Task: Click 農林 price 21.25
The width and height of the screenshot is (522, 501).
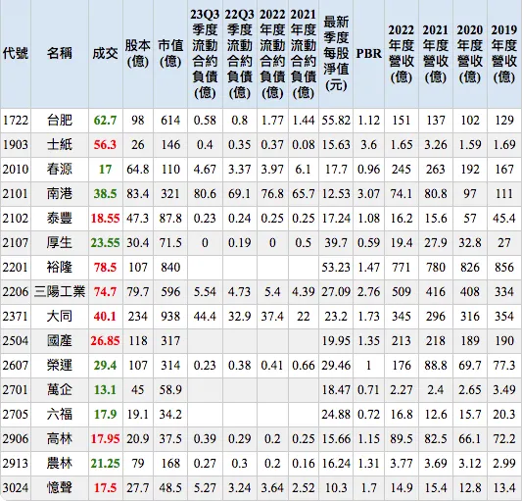Action: pyautogui.click(x=105, y=464)
